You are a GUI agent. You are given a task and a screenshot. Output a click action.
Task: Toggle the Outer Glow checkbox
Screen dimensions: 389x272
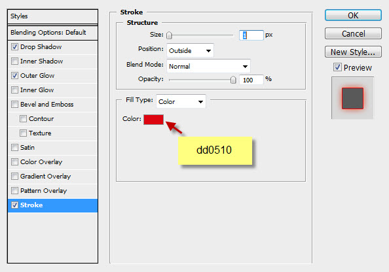click(x=14, y=75)
